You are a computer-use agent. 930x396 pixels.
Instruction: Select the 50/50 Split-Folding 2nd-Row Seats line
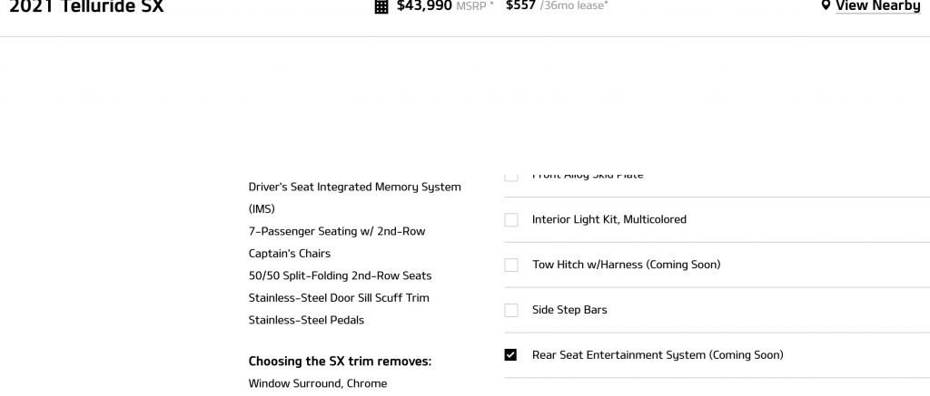click(x=340, y=275)
